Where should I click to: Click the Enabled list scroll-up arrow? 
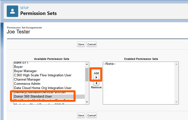pos(176,64)
